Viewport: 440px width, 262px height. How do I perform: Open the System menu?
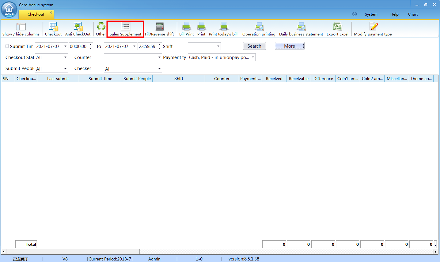coord(371,14)
